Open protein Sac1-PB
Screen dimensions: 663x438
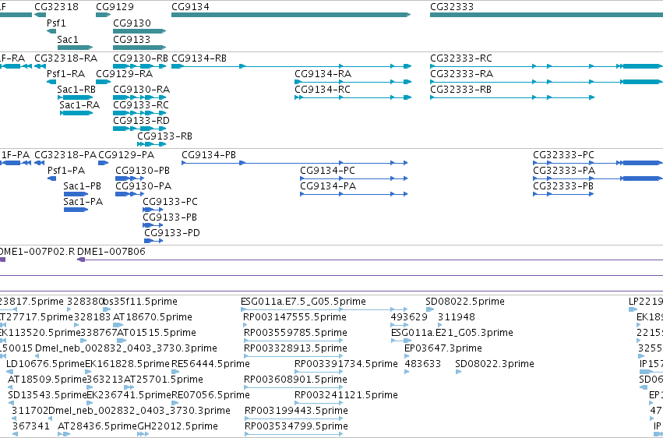tap(76, 195)
